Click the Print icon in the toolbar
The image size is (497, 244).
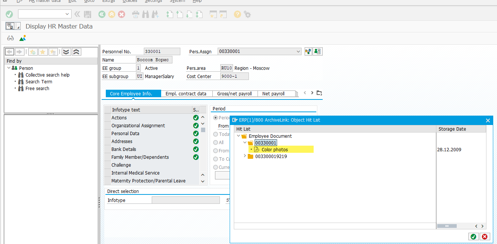pos(136,14)
